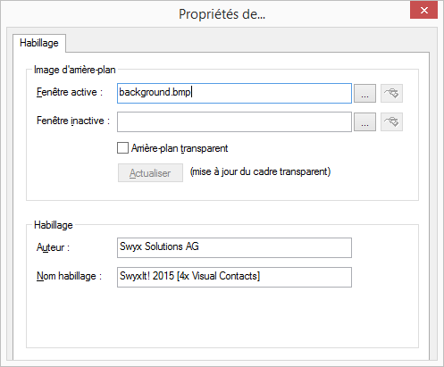The height and width of the screenshot is (367, 444).
Task: Close the Propriétés de... dialog
Action: [x=424, y=11]
